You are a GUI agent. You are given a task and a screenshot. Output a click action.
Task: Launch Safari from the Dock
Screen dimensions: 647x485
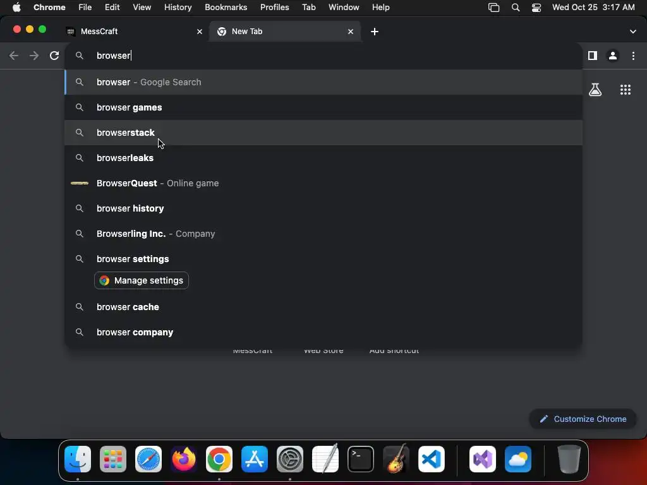click(x=148, y=458)
